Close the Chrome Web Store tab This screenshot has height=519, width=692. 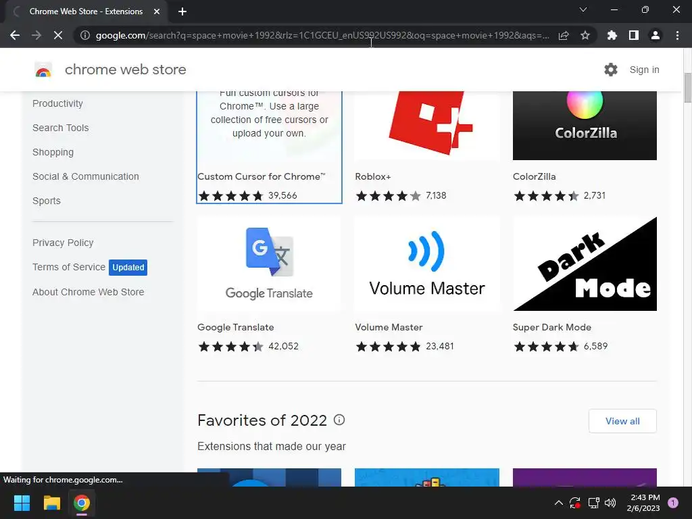tap(157, 11)
